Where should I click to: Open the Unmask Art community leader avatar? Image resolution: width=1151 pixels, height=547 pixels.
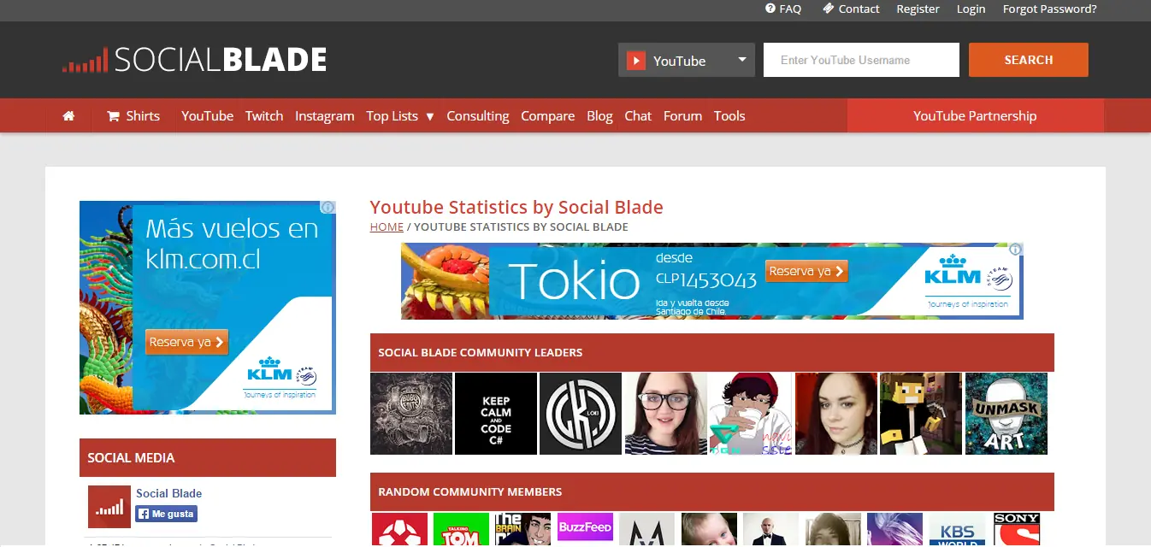tap(1006, 414)
